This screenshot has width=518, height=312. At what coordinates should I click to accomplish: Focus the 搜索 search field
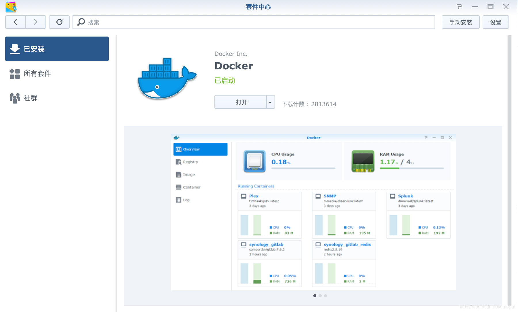[x=254, y=22]
